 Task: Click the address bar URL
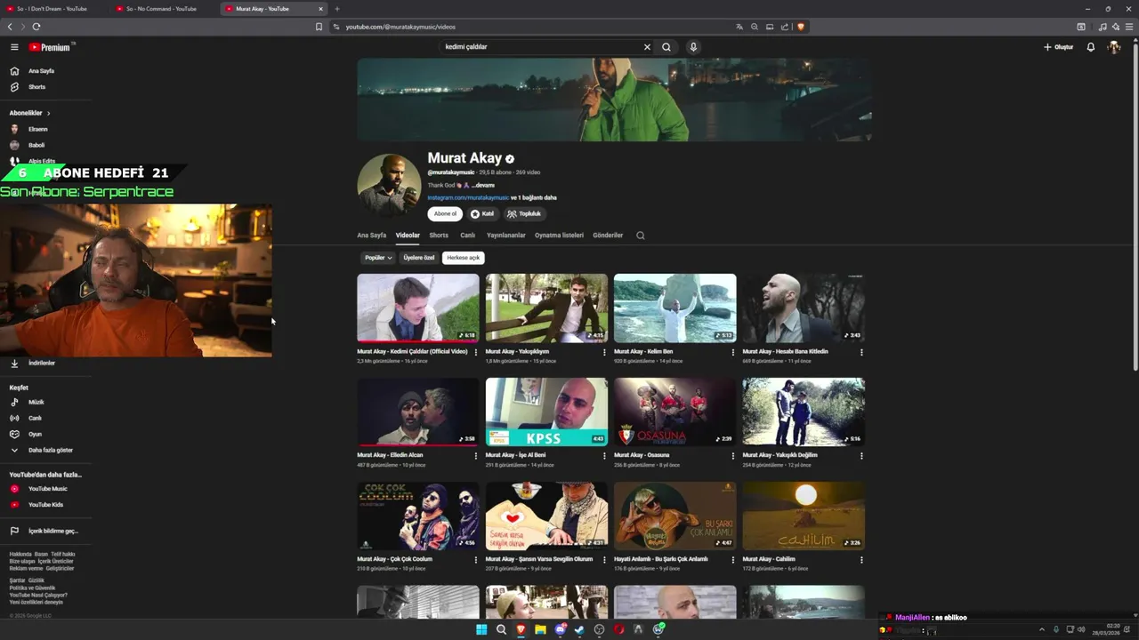[400, 27]
